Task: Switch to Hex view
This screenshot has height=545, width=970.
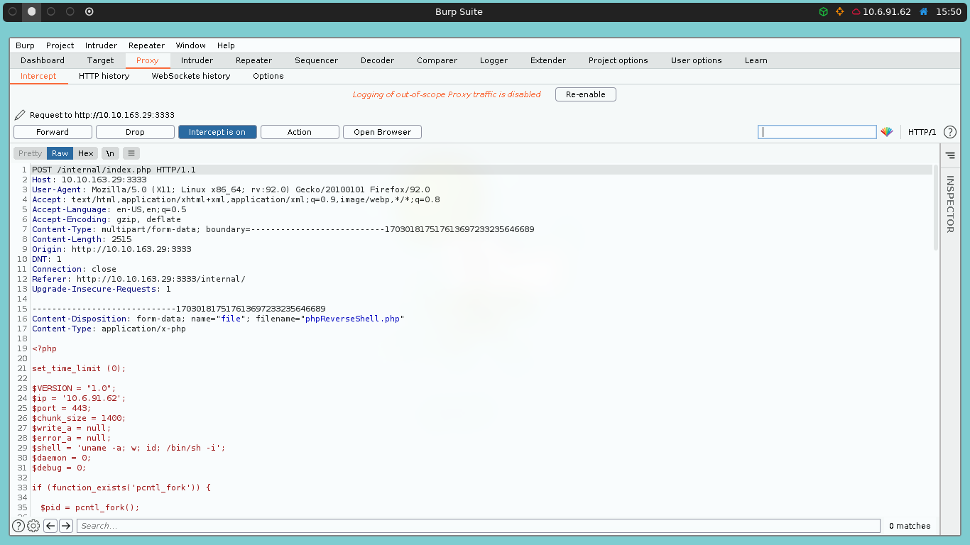Action: (86, 153)
